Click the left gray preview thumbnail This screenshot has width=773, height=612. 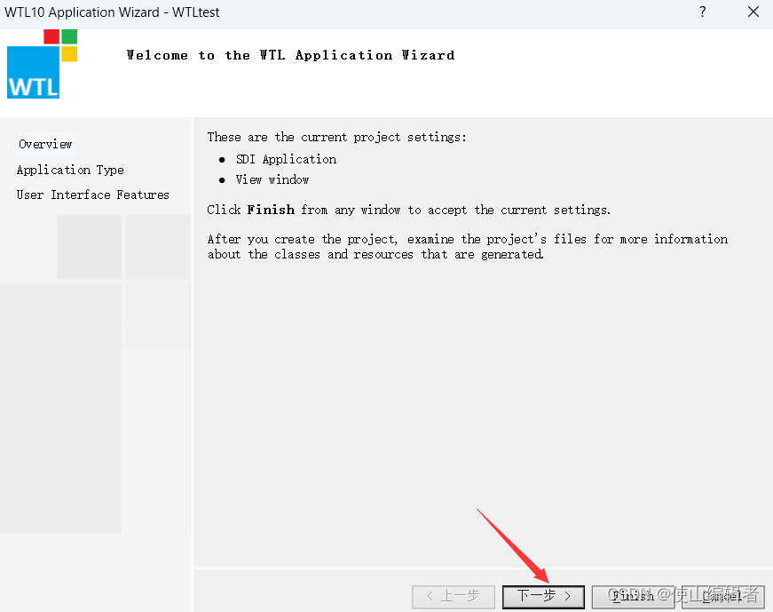click(x=89, y=247)
